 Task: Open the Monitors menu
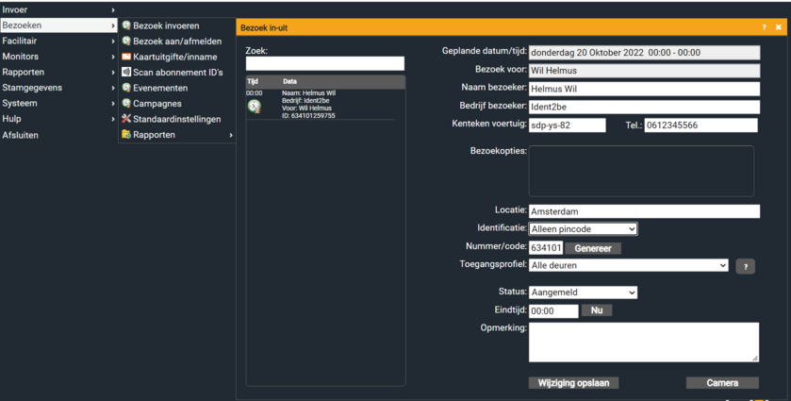pyautogui.click(x=58, y=57)
